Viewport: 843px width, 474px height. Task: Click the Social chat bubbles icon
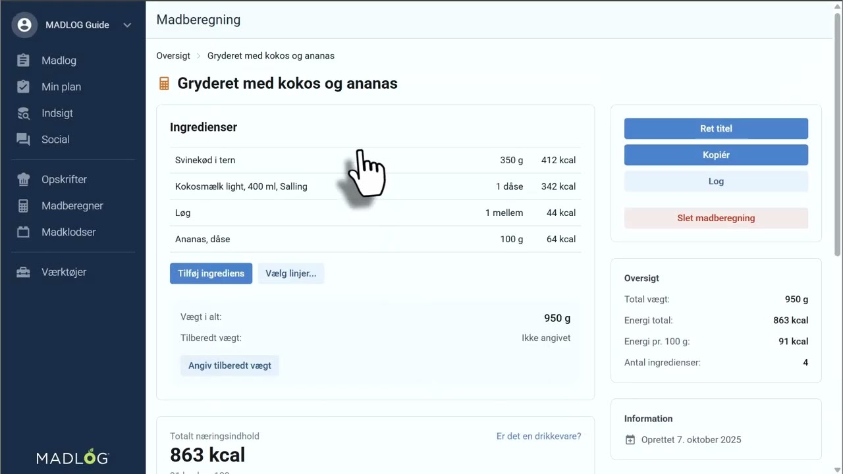23,140
